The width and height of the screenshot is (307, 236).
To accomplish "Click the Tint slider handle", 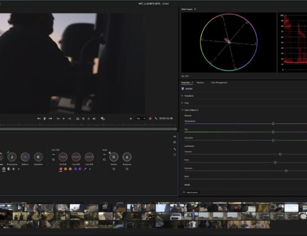I will (x=273, y=132).
